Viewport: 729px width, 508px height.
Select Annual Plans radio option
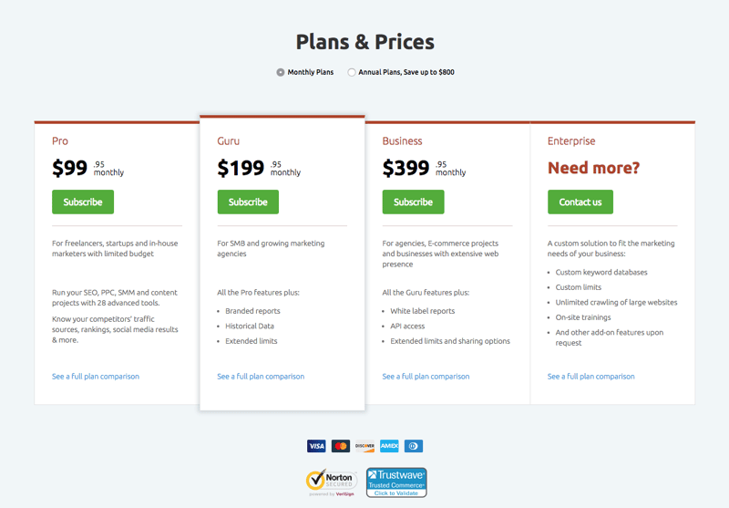tap(352, 72)
